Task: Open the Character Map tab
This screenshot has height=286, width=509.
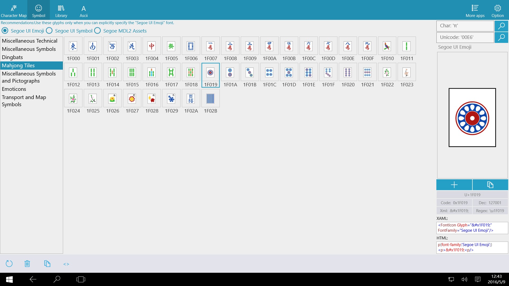Action: [14, 11]
